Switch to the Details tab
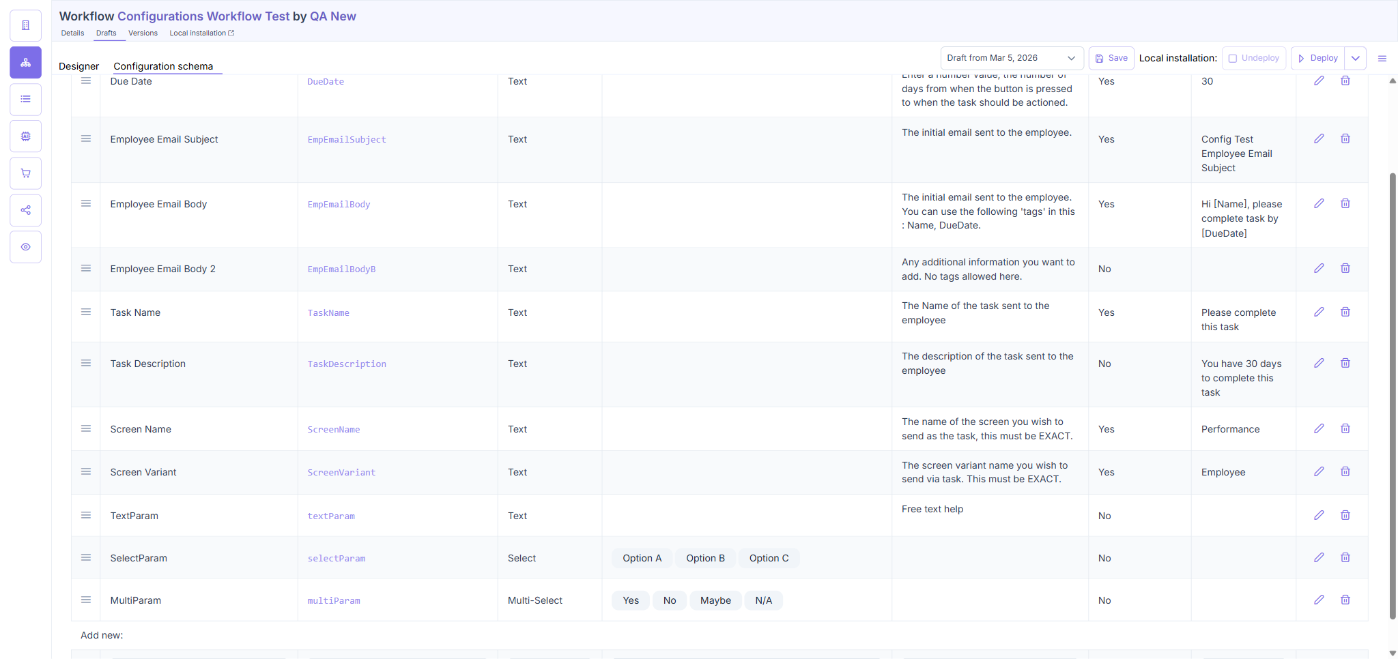Screen dimensions: 1398x659 click(72, 33)
